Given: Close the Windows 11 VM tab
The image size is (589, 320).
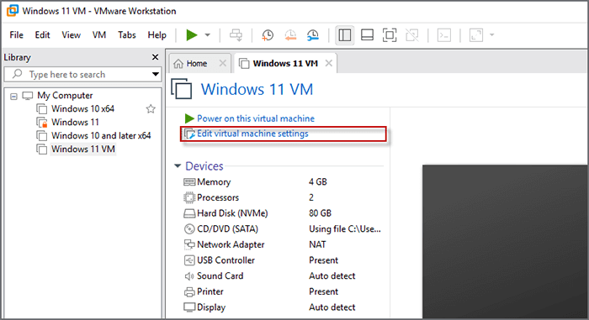Looking at the screenshot, I should [x=329, y=63].
